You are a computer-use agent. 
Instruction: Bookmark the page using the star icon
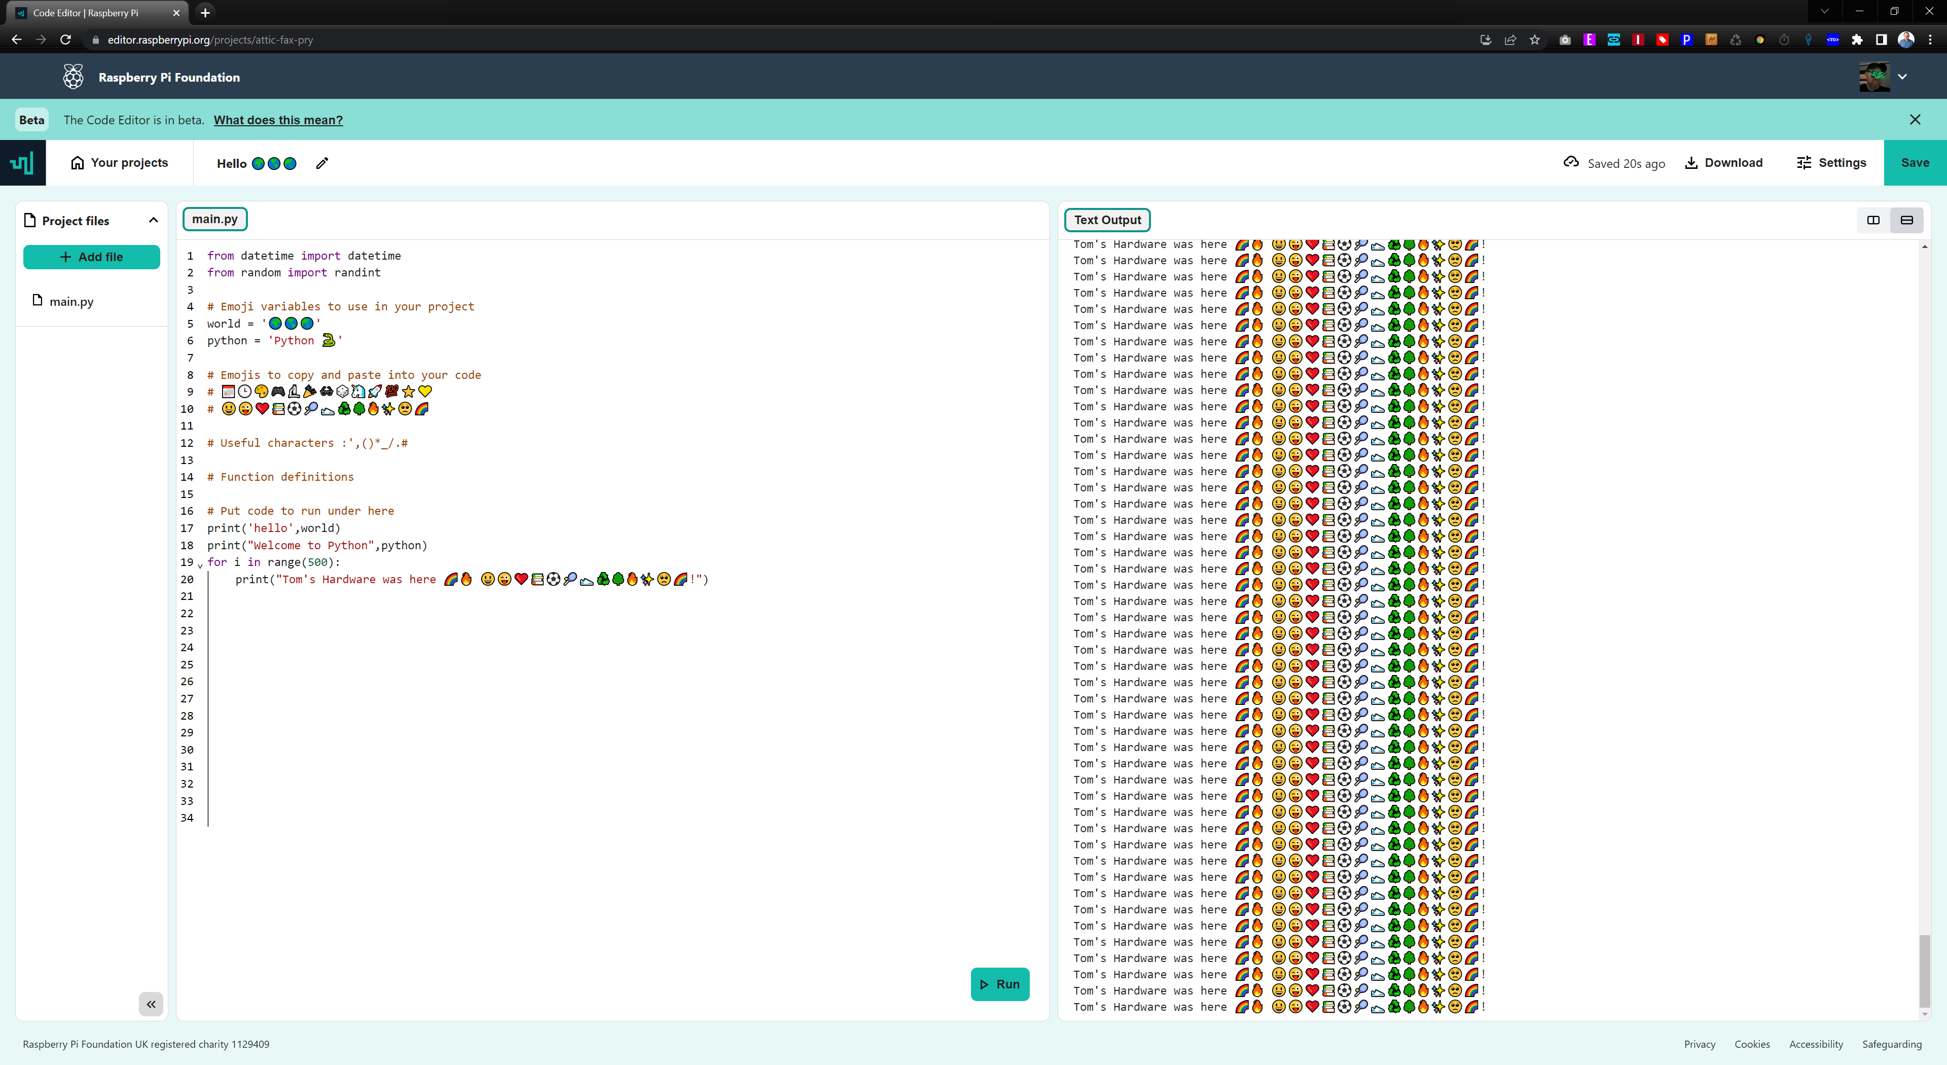click(x=1534, y=40)
